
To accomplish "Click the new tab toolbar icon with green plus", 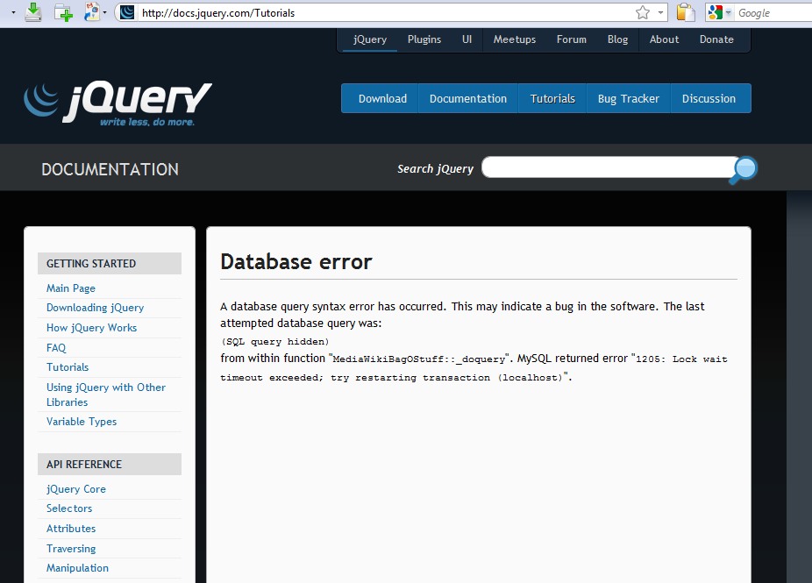I will pyautogui.click(x=63, y=12).
